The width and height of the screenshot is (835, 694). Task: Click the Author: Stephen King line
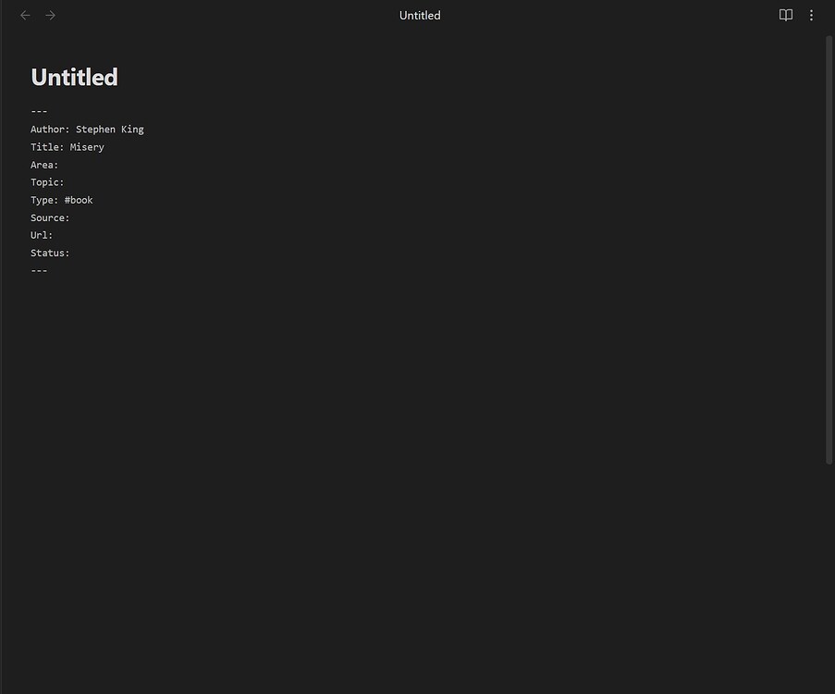coord(87,130)
